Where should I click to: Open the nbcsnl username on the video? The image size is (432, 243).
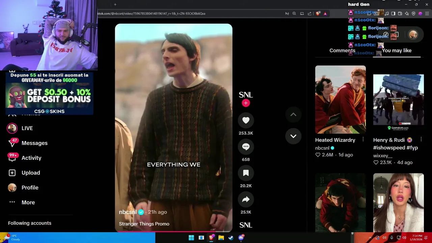(x=128, y=212)
